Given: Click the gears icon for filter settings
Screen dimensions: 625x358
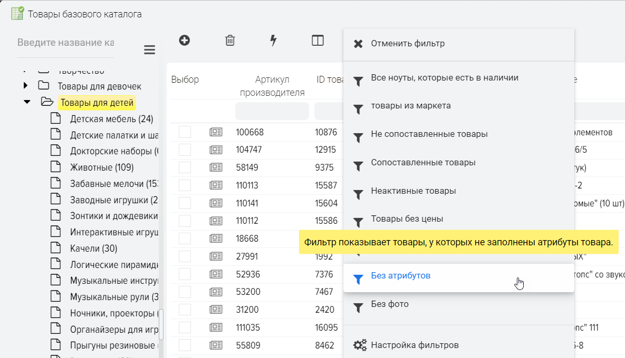Looking at the screenshot, I should pyautogui.click(x=360, y=345).
